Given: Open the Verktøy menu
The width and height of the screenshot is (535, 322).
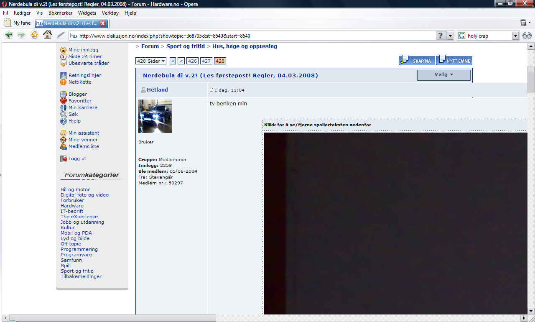Looking at the screenshot, I should 110,13.
